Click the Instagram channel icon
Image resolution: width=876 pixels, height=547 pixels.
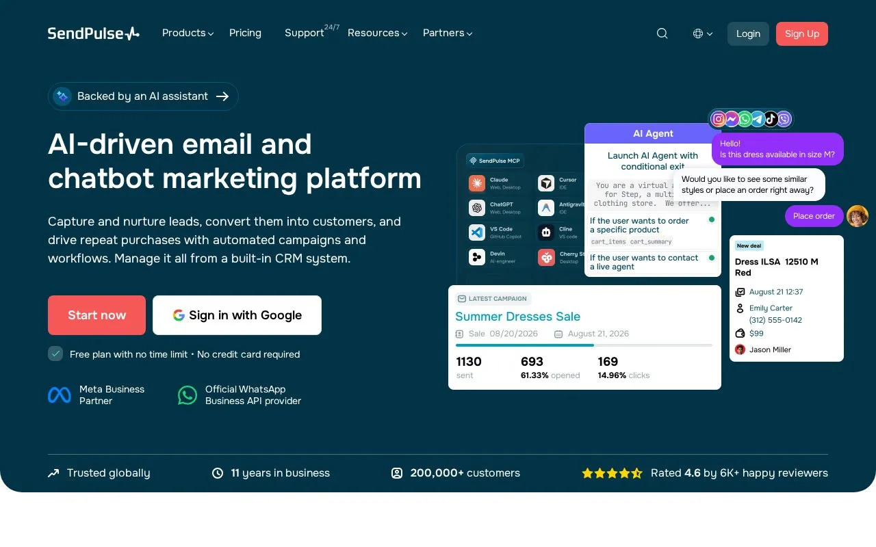[x=719, y=119]
